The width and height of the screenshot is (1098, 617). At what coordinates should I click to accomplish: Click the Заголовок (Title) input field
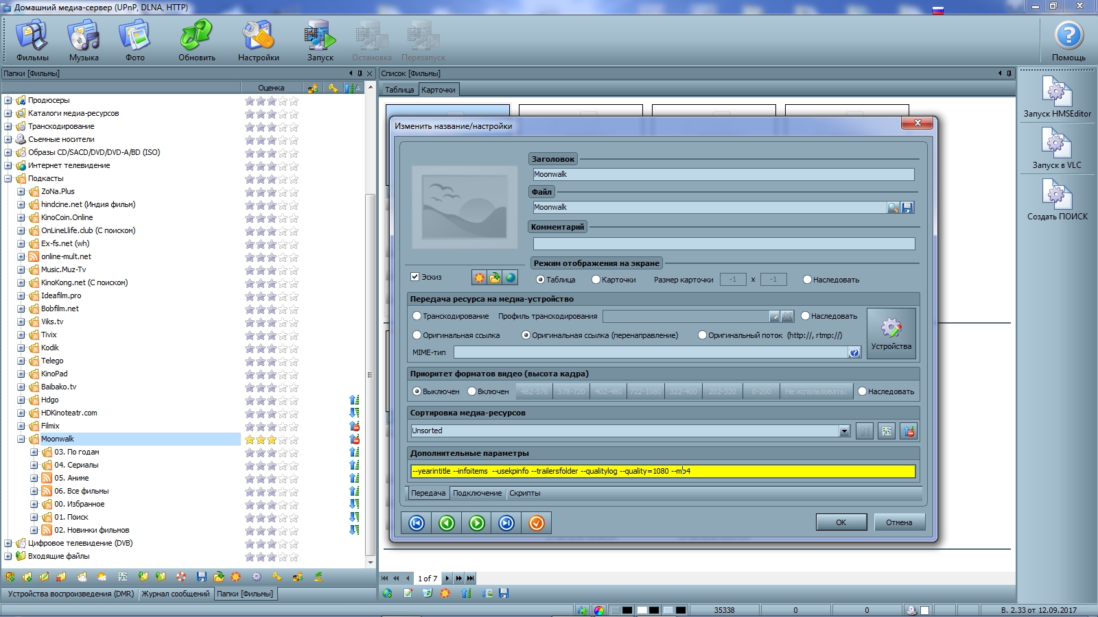click(x=723, y=175)
